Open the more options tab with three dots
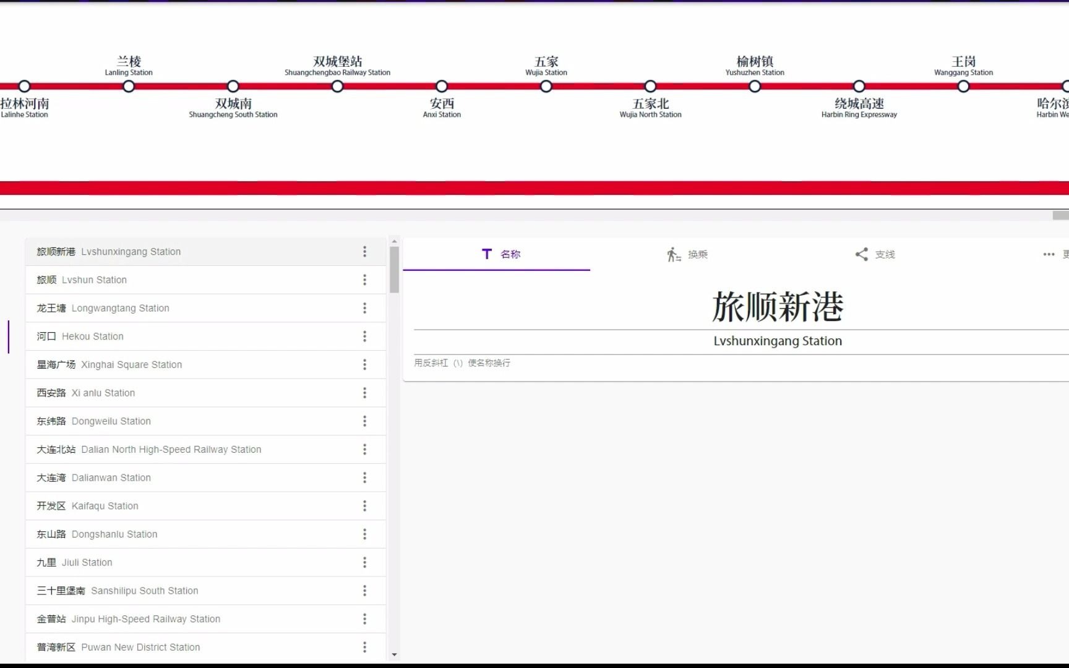Screen dimensions: 1069x668 1048,254
